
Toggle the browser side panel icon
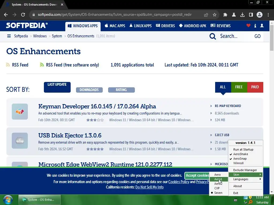point(251,15)
